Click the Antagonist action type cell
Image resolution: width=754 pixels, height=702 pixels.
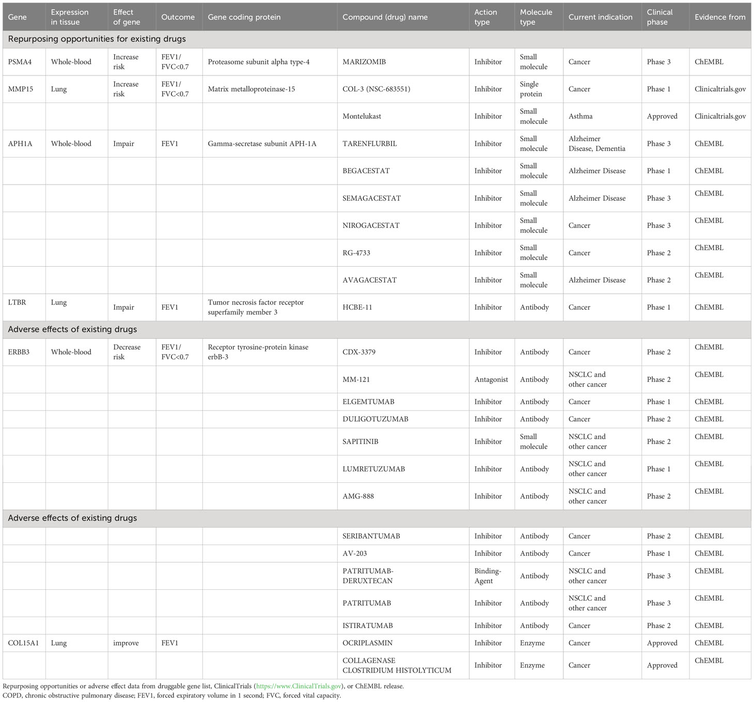(x=491, y=379)
